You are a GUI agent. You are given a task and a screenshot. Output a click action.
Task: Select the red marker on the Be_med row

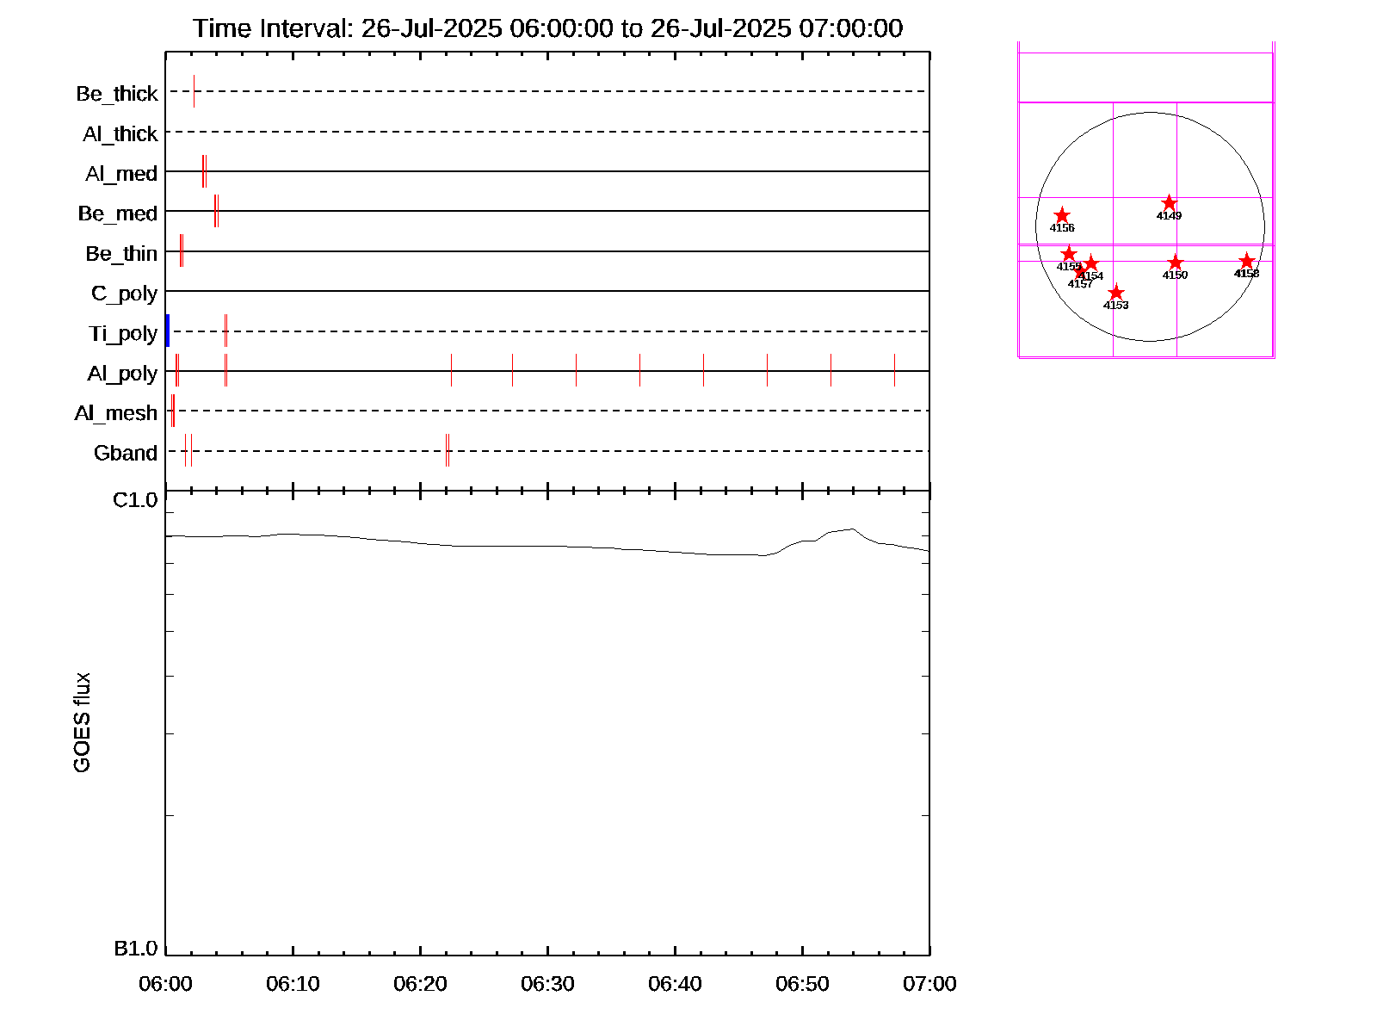(x=215, y=211)
